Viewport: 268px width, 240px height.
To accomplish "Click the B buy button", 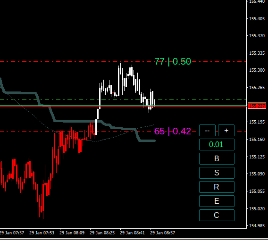I will point(217,159).
